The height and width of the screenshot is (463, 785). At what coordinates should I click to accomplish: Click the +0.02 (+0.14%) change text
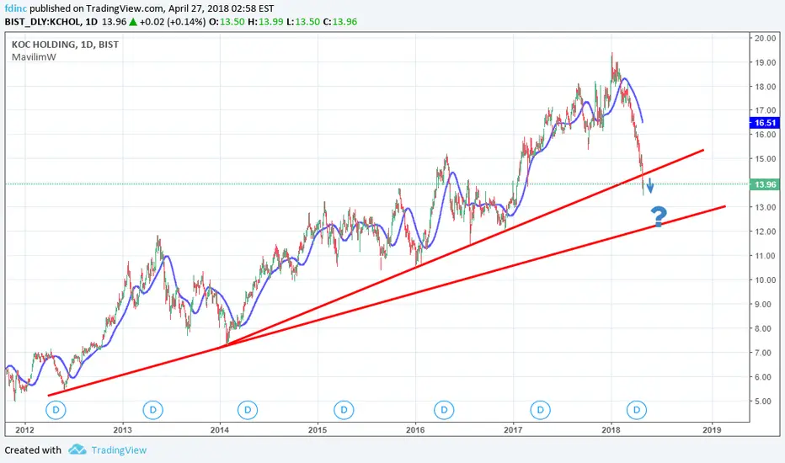(172, 22)
